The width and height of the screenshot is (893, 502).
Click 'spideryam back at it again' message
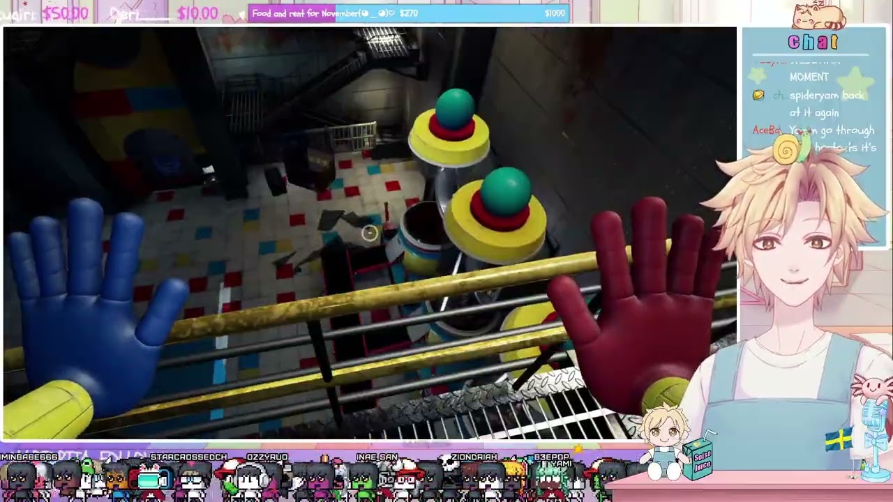click(827, 103)
